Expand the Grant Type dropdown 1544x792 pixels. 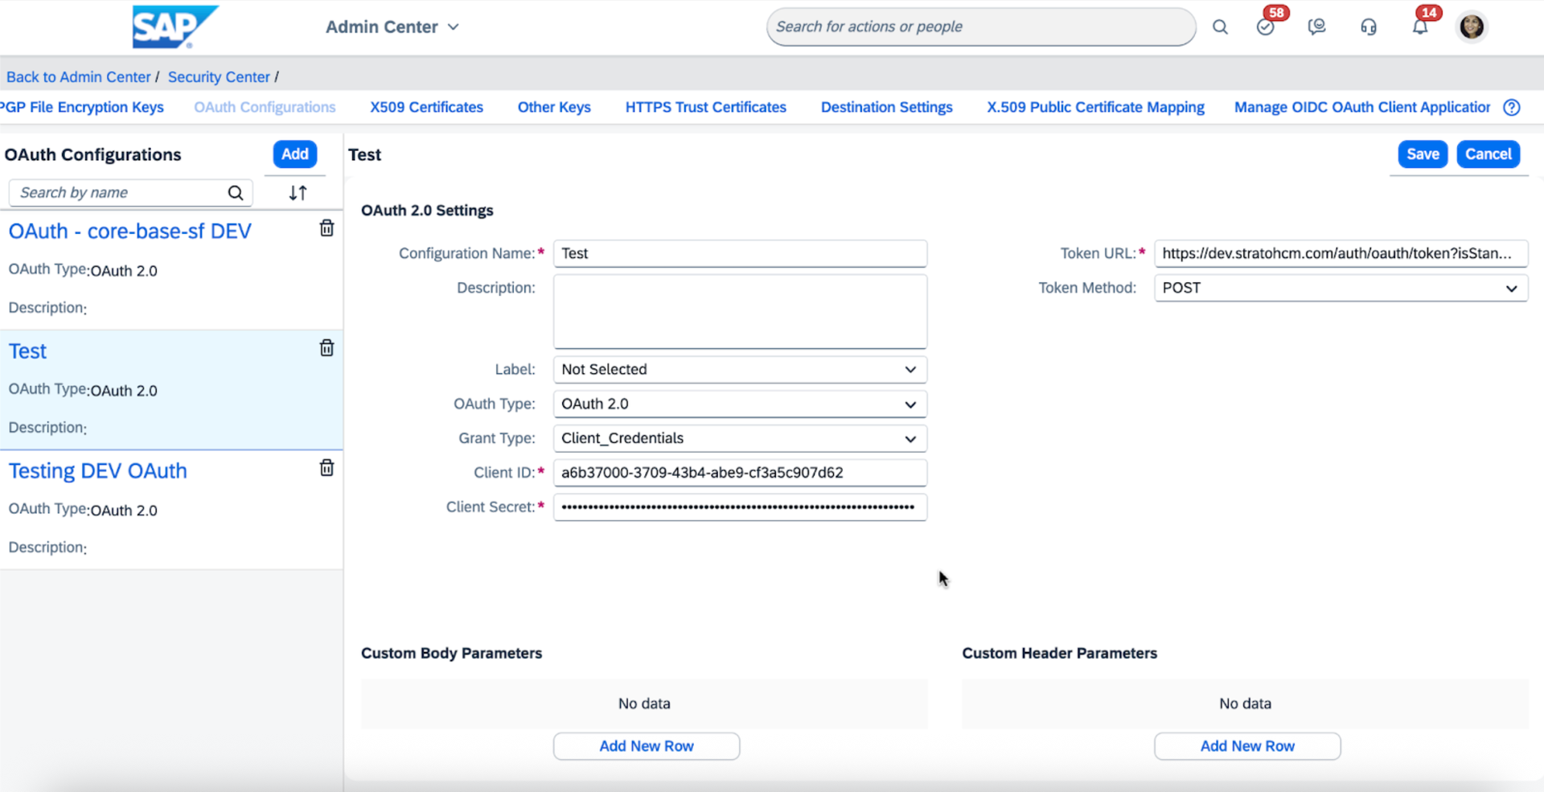739,439
